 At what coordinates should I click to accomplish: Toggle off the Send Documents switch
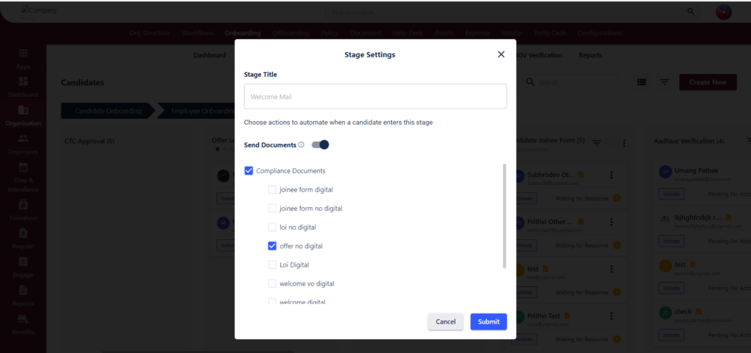320,145
